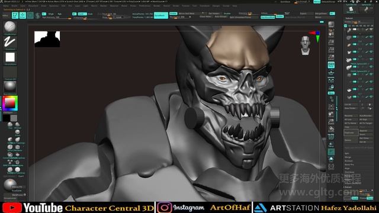Toggle the PolyF wireframe grid icon

tap(331, 137)
